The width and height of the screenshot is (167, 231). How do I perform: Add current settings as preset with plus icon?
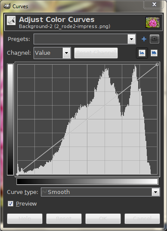(144, 39)
